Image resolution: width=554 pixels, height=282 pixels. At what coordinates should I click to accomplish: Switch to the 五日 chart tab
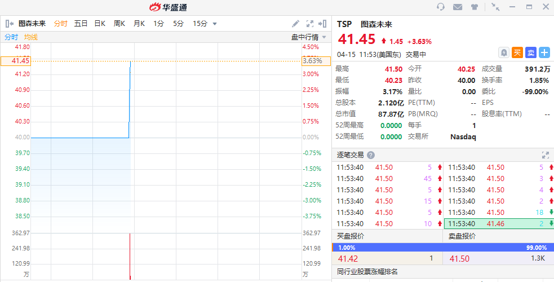[81, 24]
